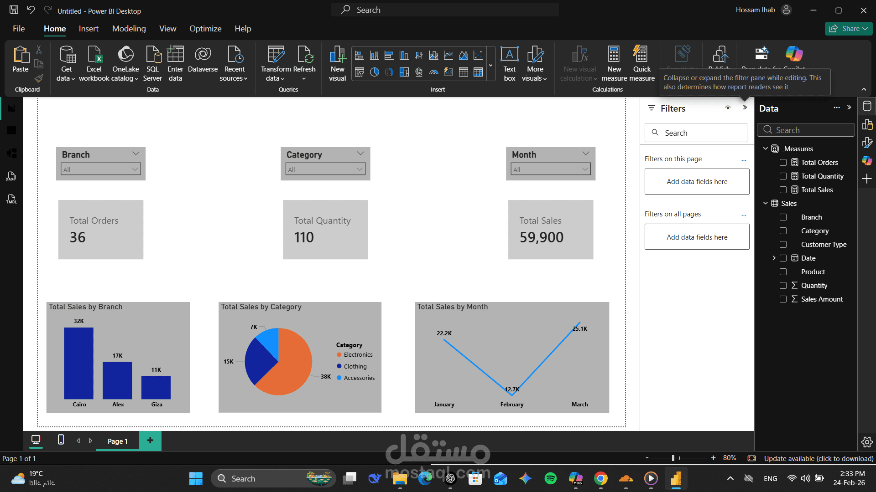Collapse the Sales table tree
Screen dimensions: 876x492
click(x=766, y=204)
